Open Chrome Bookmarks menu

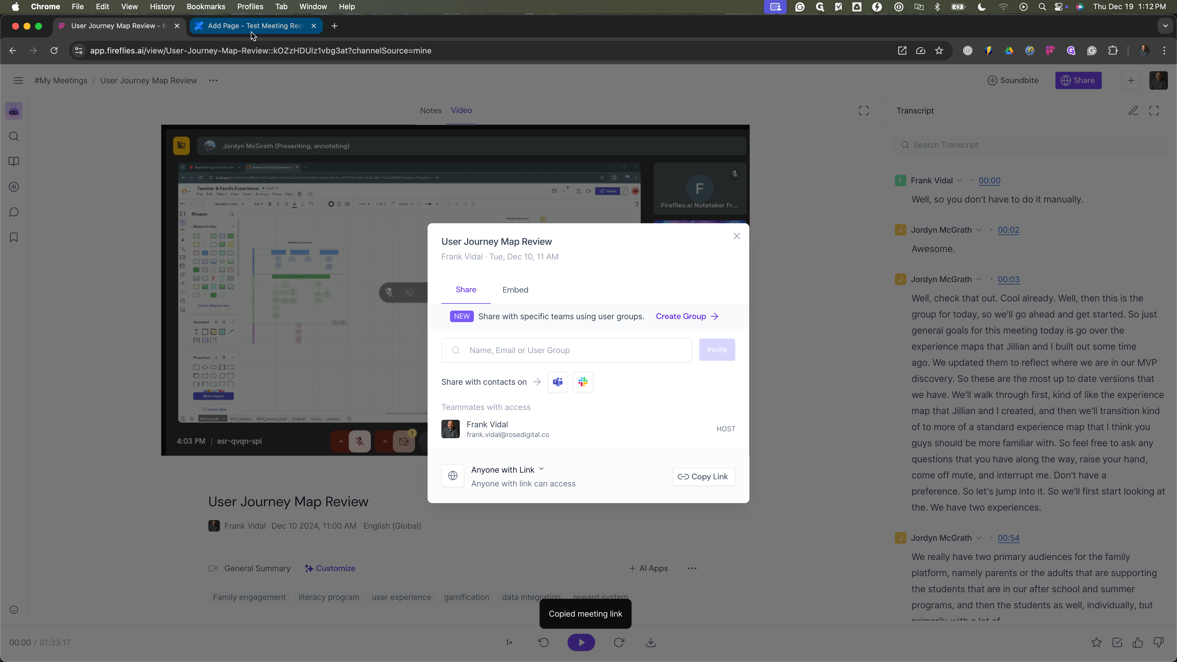pyautogui.click(x=206, y=6)
